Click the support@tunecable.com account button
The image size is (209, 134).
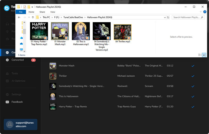21,124
